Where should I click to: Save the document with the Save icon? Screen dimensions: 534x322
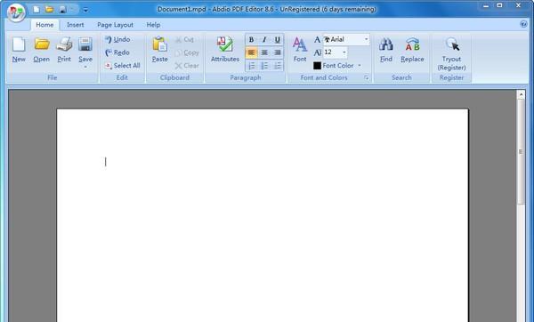85,44
